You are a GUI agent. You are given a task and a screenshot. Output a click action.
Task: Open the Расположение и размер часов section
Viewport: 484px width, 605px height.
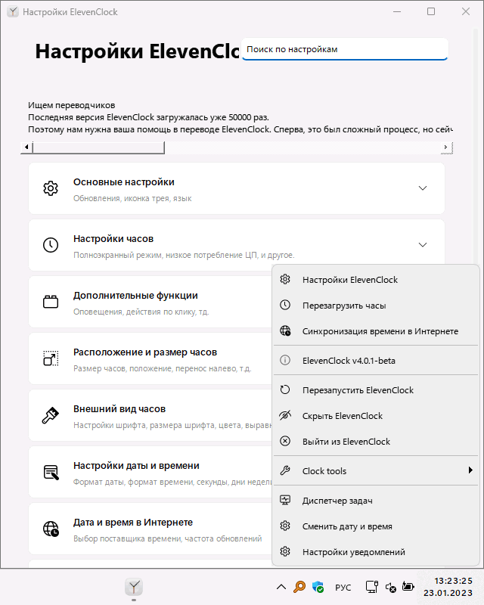[150, 358]
